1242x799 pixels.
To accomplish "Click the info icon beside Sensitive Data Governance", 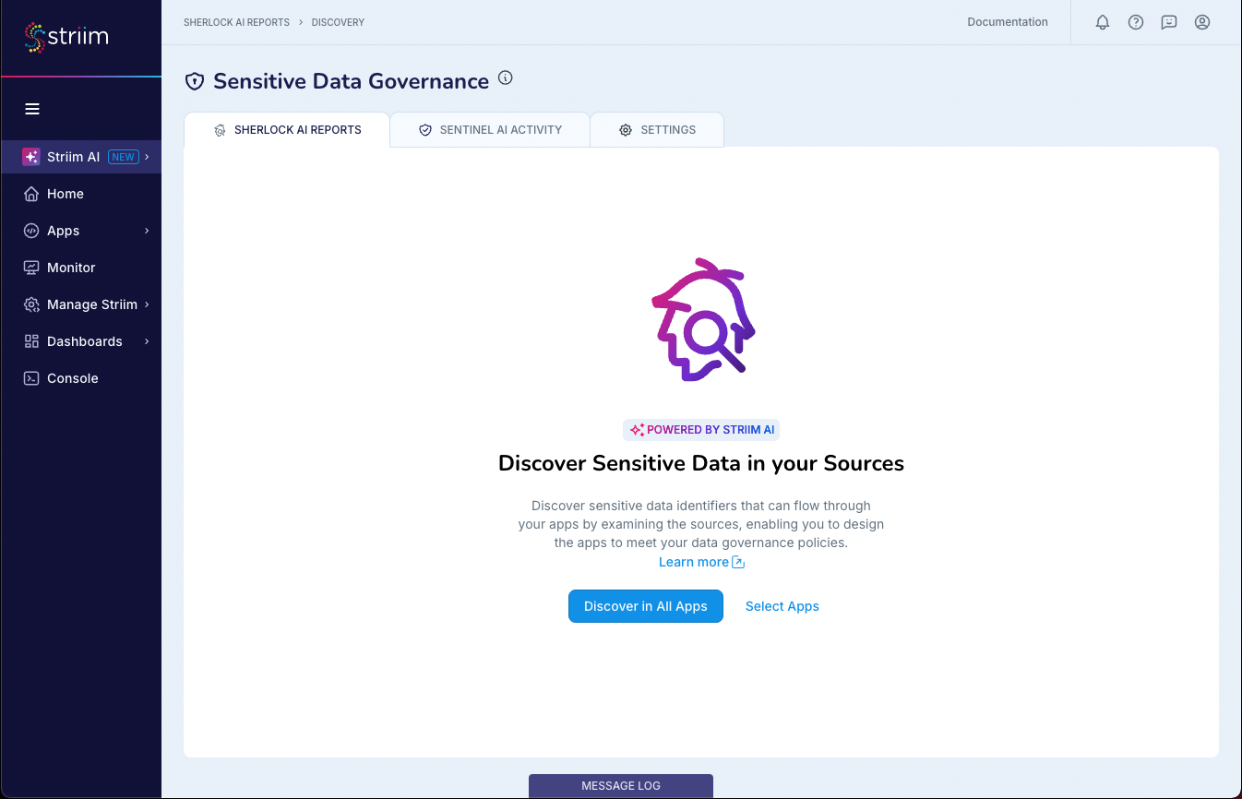I will pyautogui.click(x=505, y=78).
